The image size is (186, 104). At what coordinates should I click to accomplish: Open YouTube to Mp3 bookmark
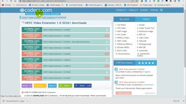(163, 5)
